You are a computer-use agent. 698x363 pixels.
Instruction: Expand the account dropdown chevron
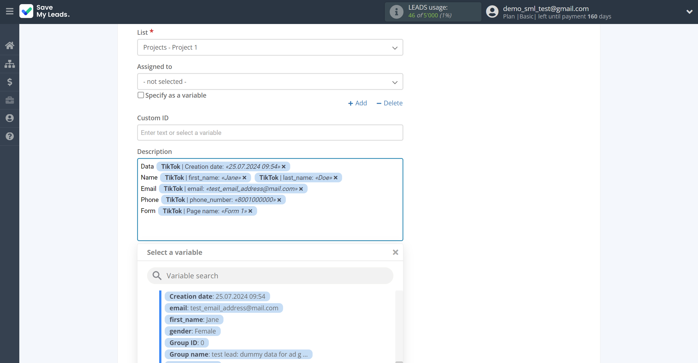coord(689,12)
